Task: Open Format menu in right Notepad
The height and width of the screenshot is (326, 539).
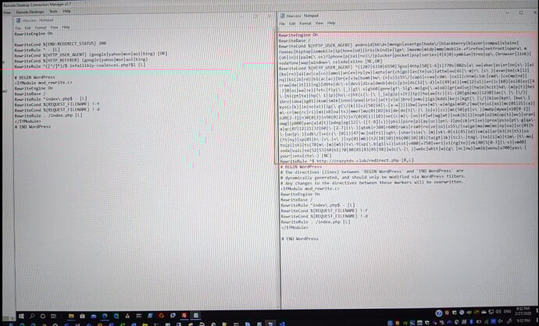Action: [x=305, y=23]
